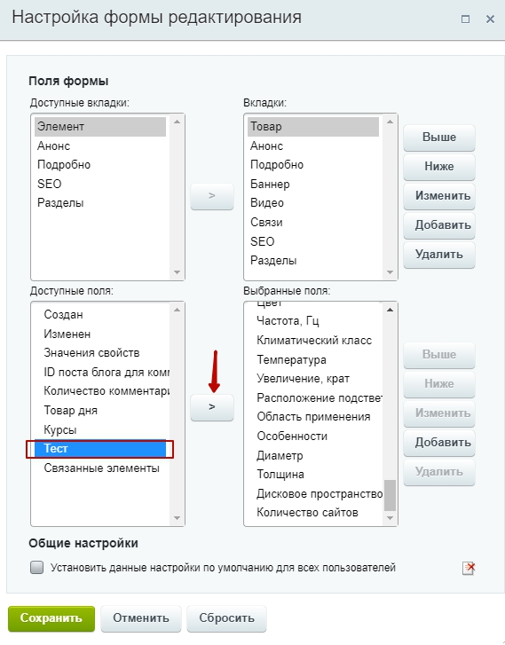505x645 pixels.
Task: Maximize the form settings dialog
Action: point(465,19)
